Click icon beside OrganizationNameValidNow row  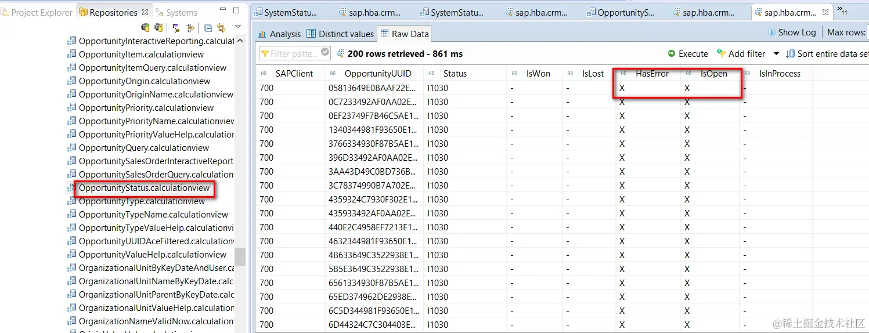point(72,321)
